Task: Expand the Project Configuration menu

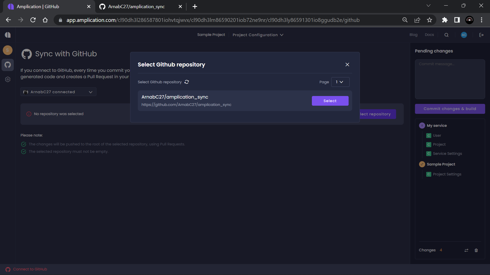Action: (x=258, y=35)
